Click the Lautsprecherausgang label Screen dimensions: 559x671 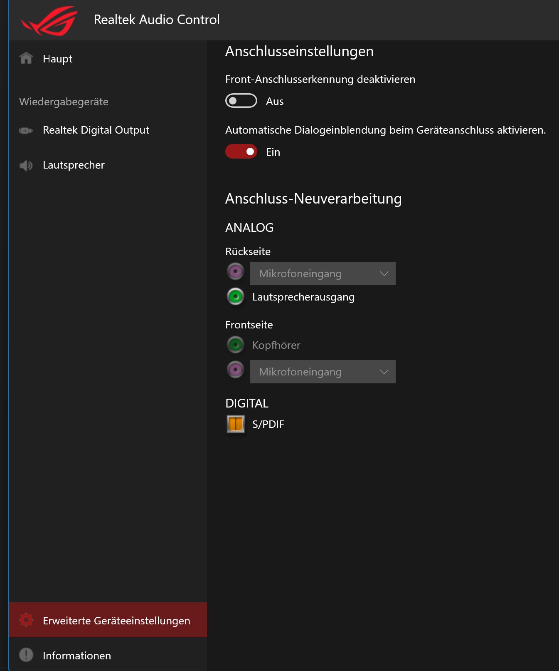(303, 297)
